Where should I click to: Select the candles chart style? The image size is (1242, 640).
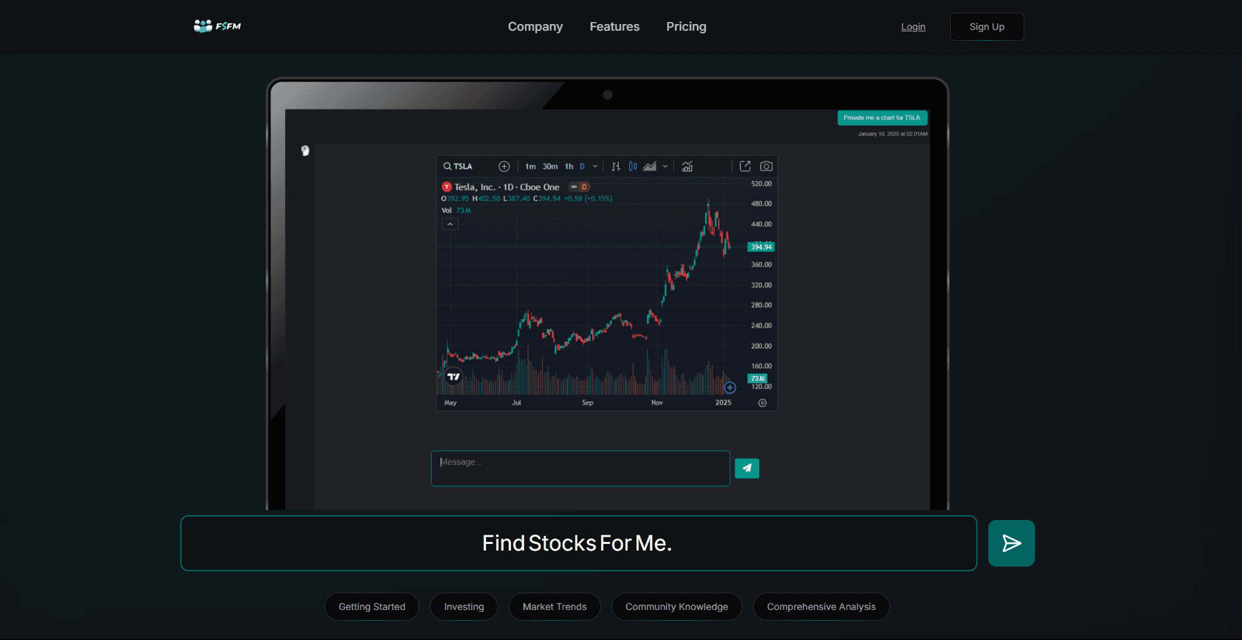pos(632,166)
